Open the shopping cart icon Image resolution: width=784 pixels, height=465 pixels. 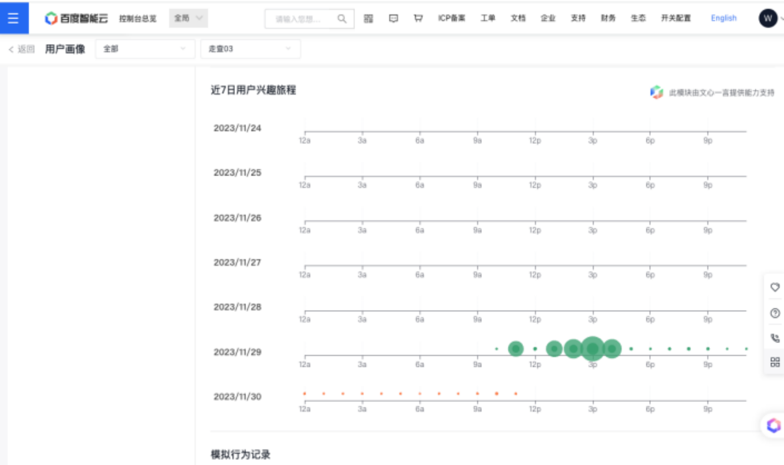point(418,18)
